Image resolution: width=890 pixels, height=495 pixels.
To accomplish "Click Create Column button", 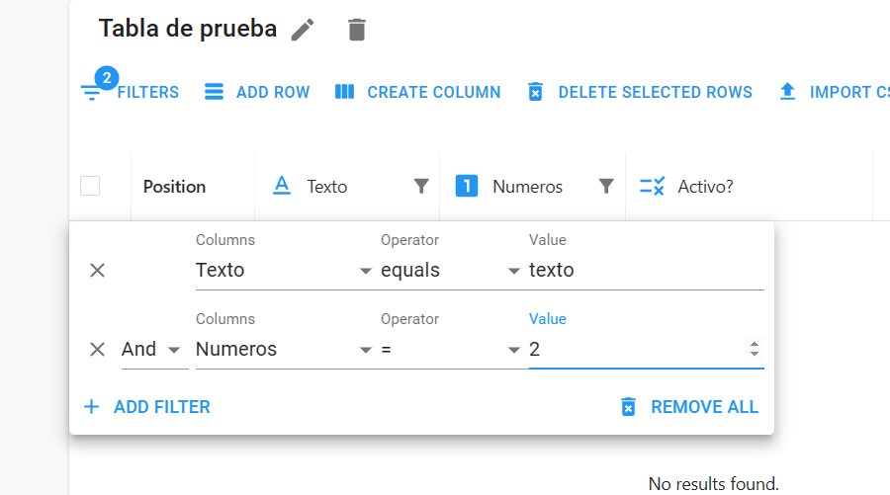I will (x=417, y=92).
